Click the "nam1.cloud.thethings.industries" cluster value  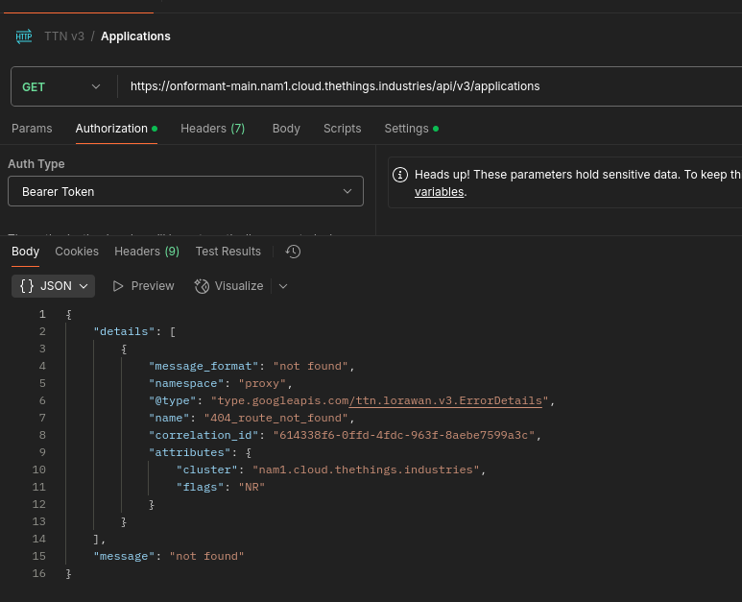coord(366,470)
